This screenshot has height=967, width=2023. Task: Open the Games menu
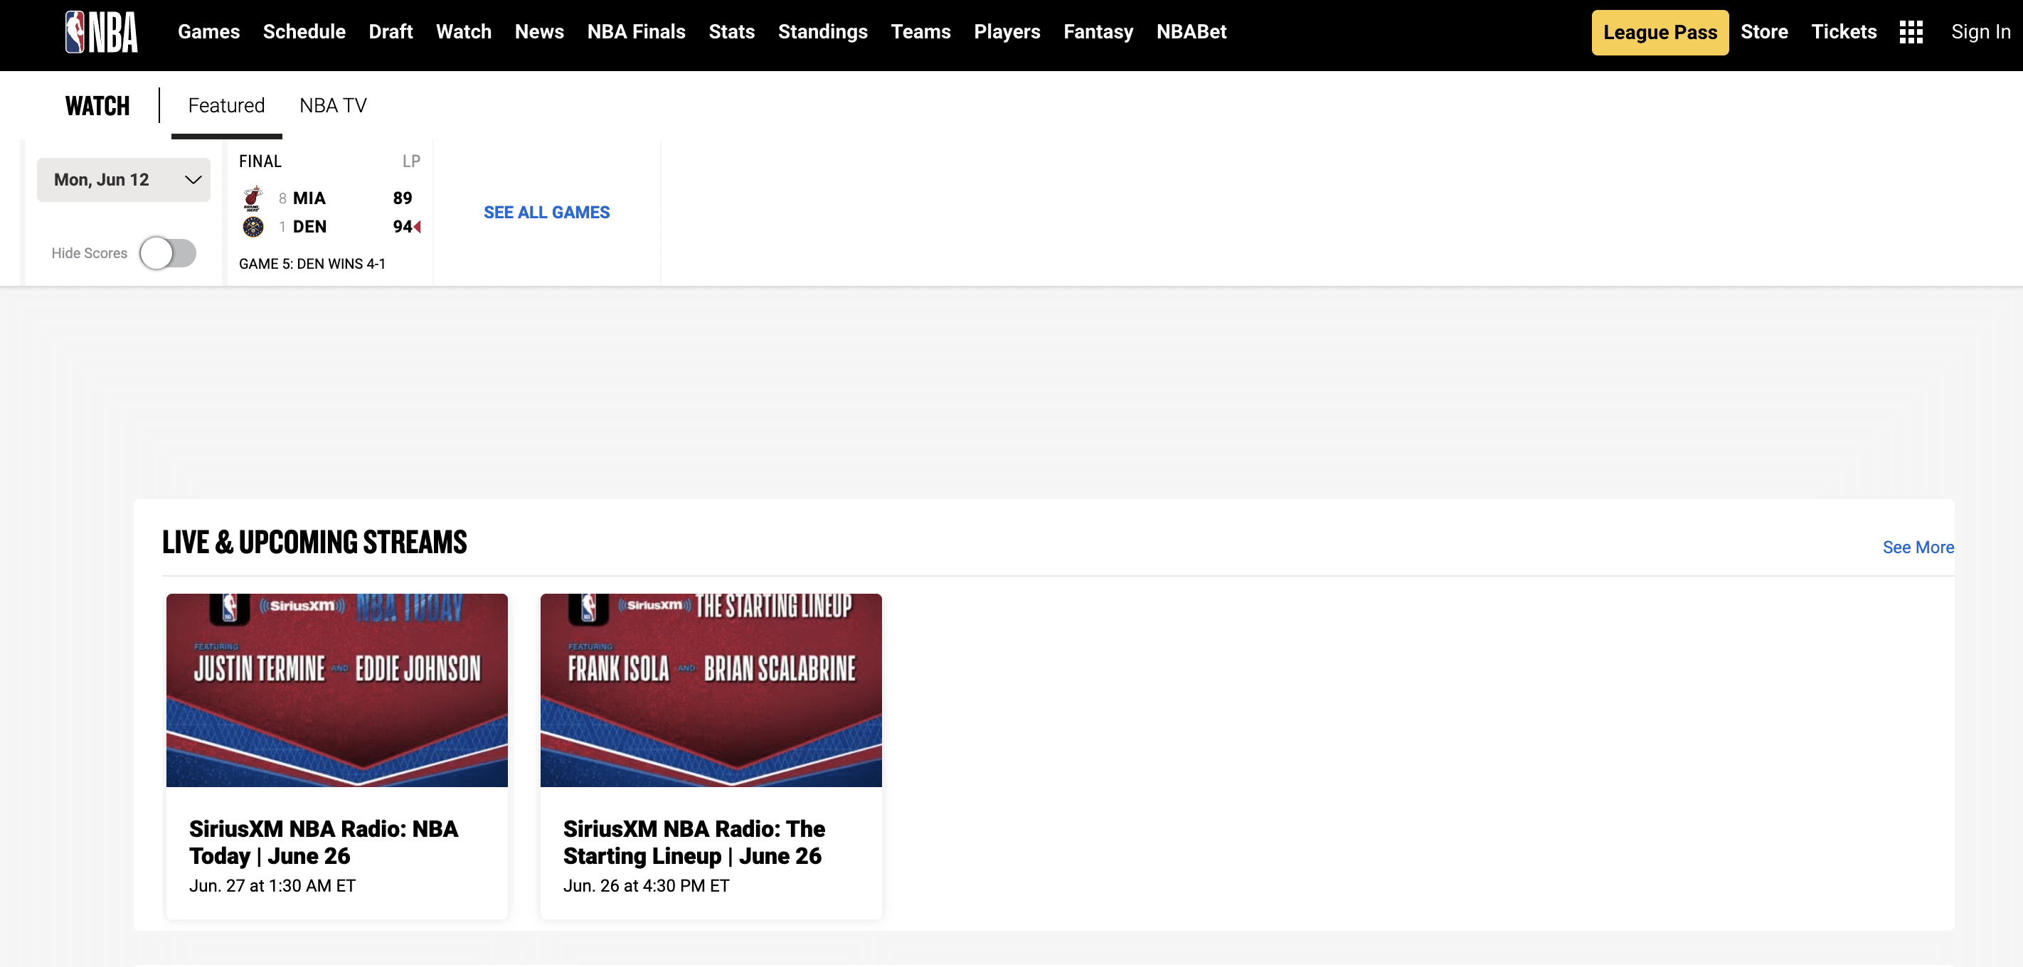point(209,32)
